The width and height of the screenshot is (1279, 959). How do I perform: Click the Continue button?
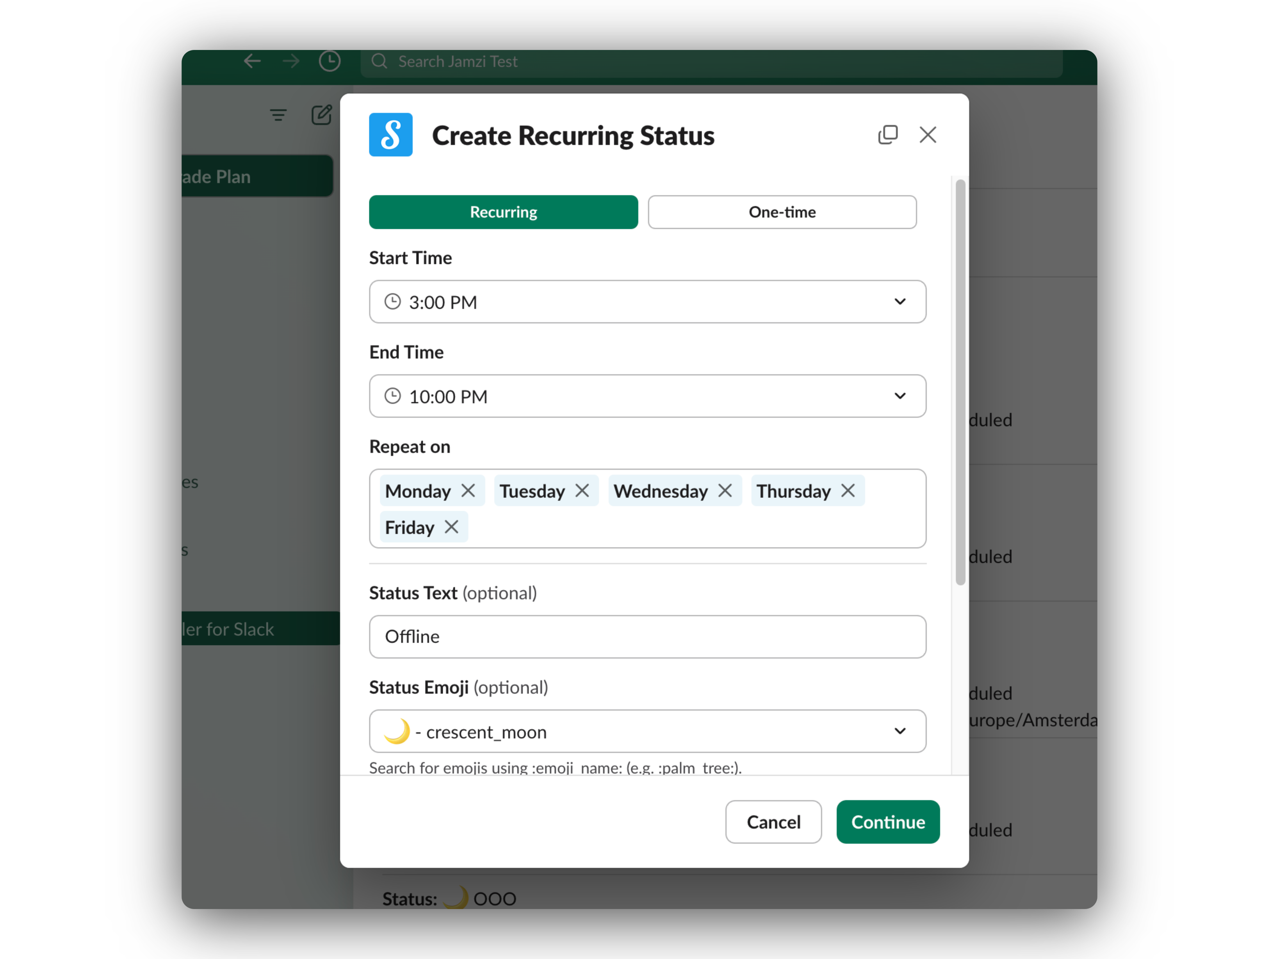click(888, 822)
